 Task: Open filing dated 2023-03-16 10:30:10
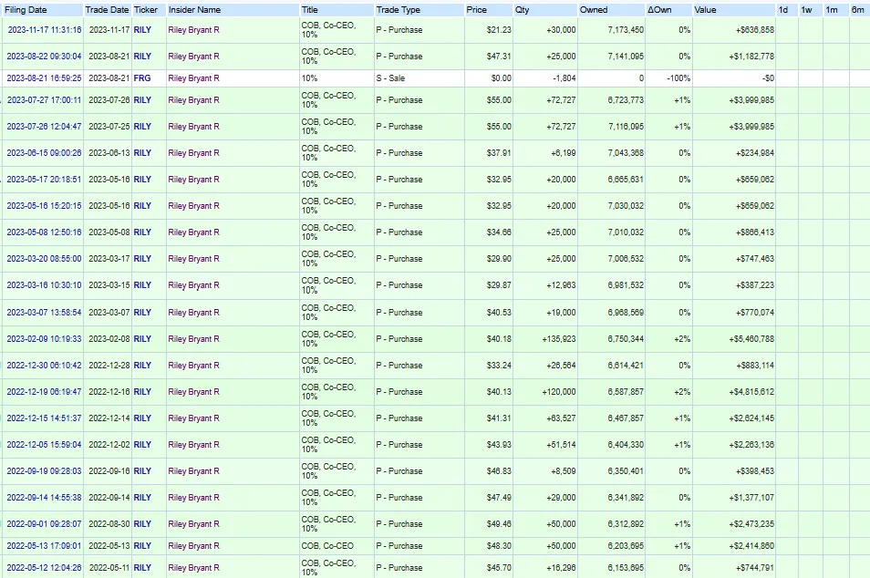click(x=45, y=285)
